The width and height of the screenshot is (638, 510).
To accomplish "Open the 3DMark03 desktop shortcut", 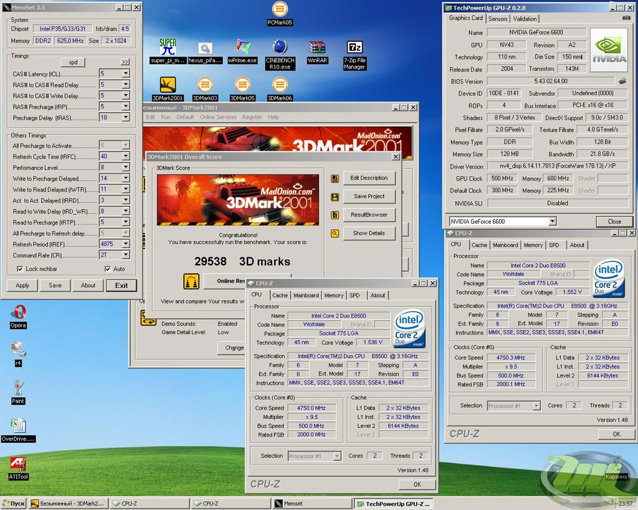I will click(205, 88).
